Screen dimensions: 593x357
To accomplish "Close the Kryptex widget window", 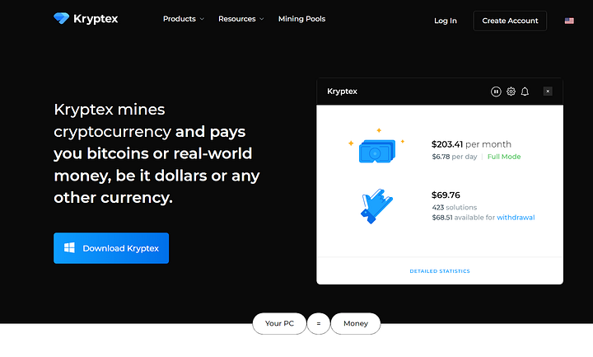I will click(548, 92).
